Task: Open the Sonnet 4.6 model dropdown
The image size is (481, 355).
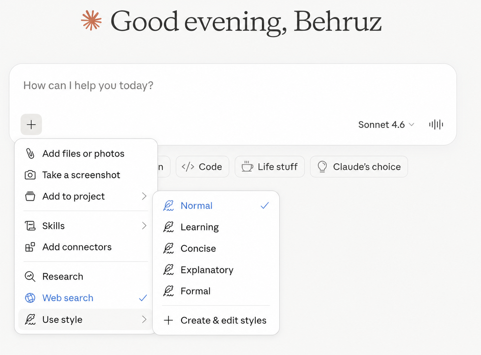Action: coord(386,124)
